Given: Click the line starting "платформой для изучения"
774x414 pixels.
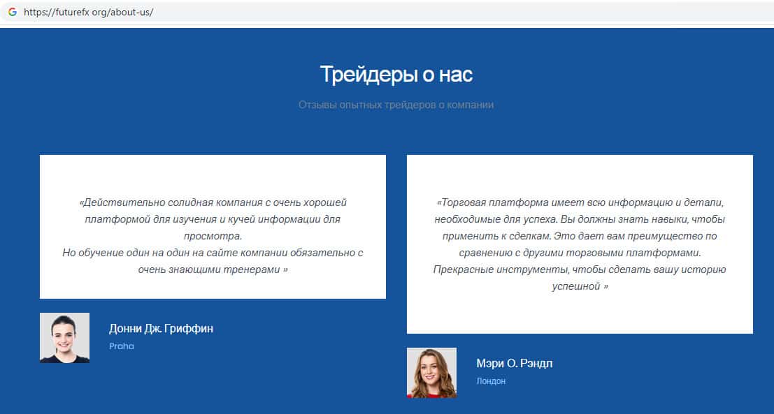Looking at the screenshot, I should pos(213,219).
